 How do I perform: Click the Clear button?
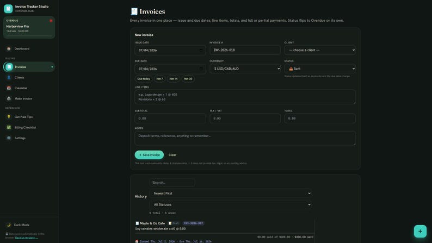(x=172, y=155)
